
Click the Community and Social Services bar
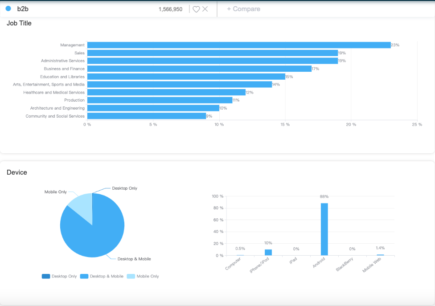point(147,116)
